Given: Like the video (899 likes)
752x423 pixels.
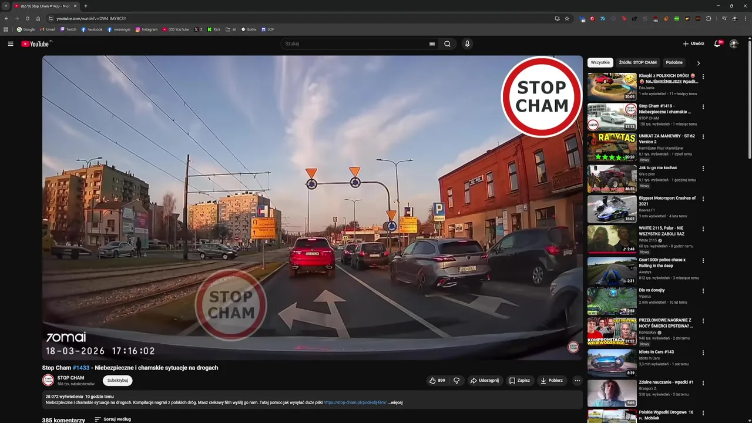Looking at the screenshot, I should [x=437, y=380].
